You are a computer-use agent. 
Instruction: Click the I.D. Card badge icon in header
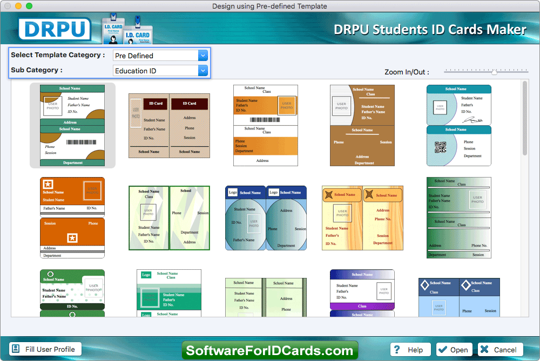(127, 29)
